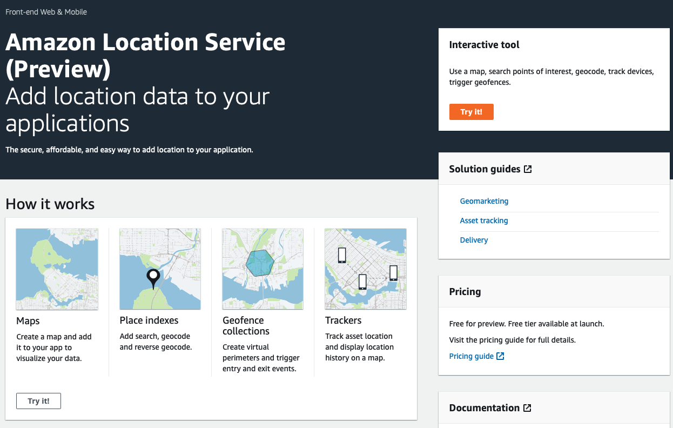Click the white Try it! button under How it works
Screen dimensions: 673x428
click(x=38, y=401)
